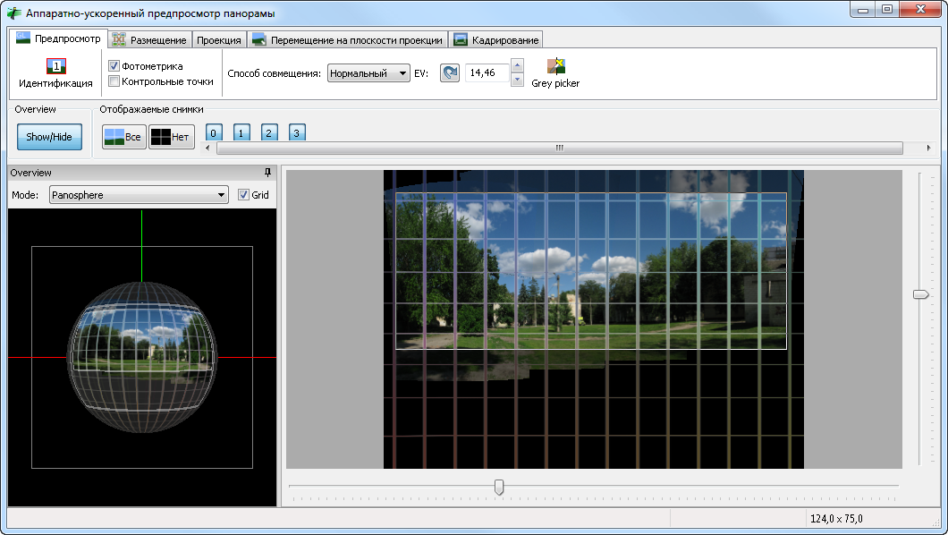This screenshot has width=948, height=535.
Task: Increase EV value with up arrow
Action: (x=517, y=67)
